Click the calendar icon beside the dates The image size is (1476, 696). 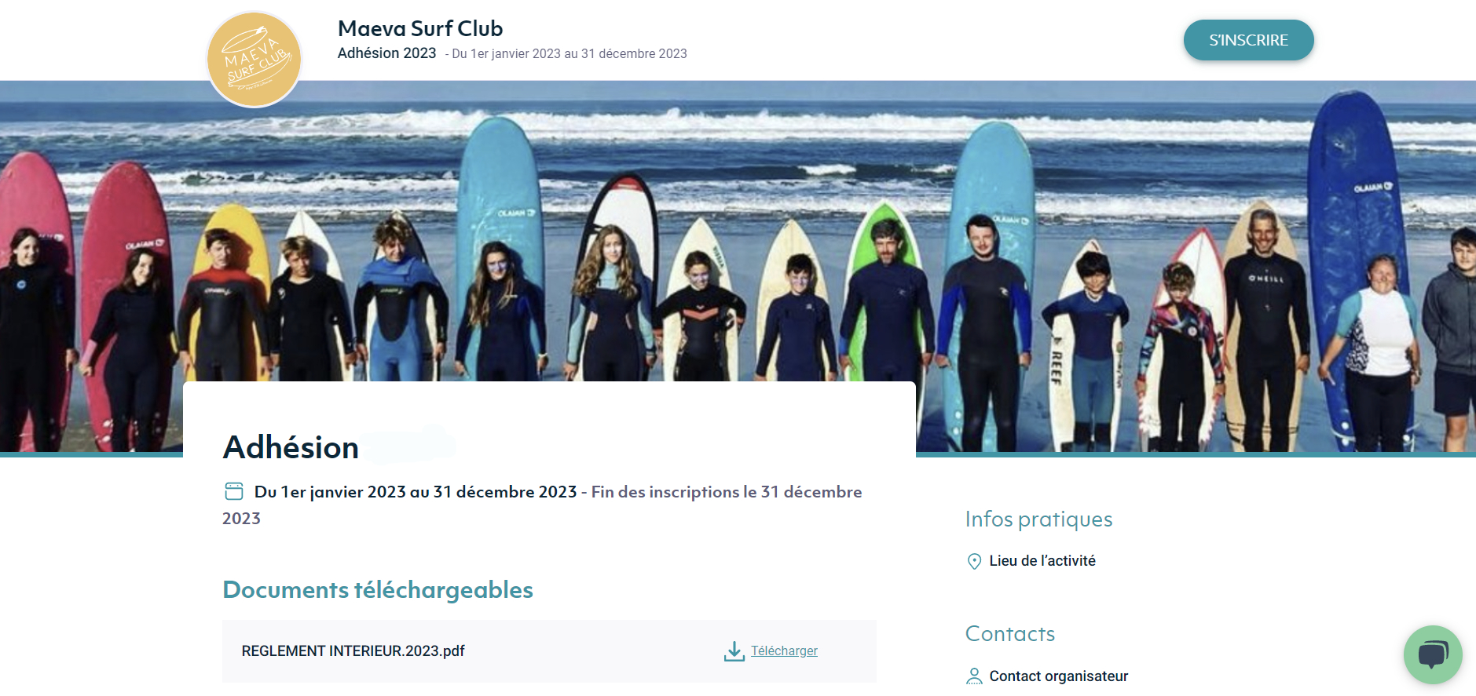[x=234, y=491]
